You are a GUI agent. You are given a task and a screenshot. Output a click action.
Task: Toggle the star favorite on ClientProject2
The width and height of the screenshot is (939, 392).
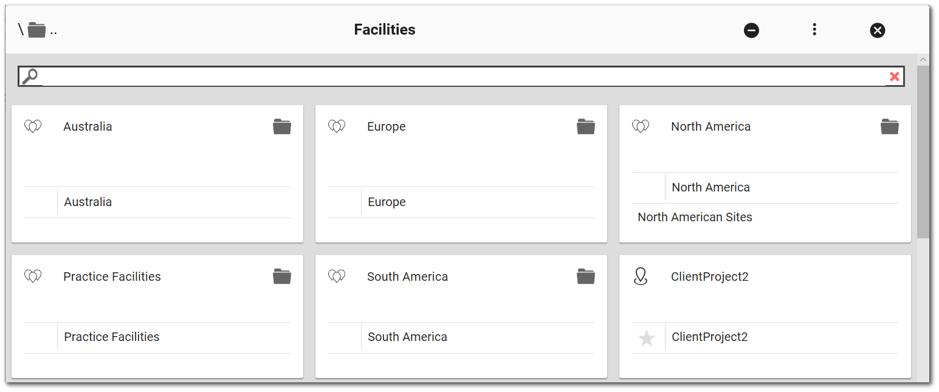pyautogui.click(x=647, y=337)
